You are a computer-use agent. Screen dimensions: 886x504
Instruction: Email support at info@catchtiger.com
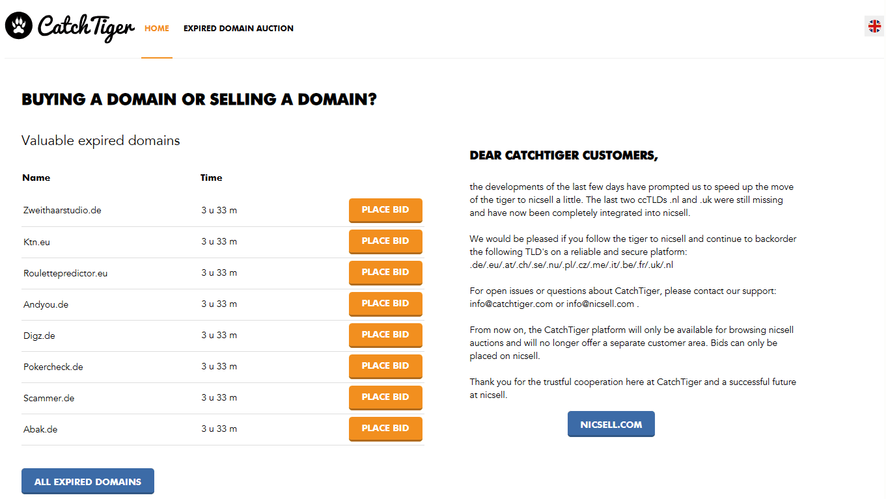click(510, 304)
